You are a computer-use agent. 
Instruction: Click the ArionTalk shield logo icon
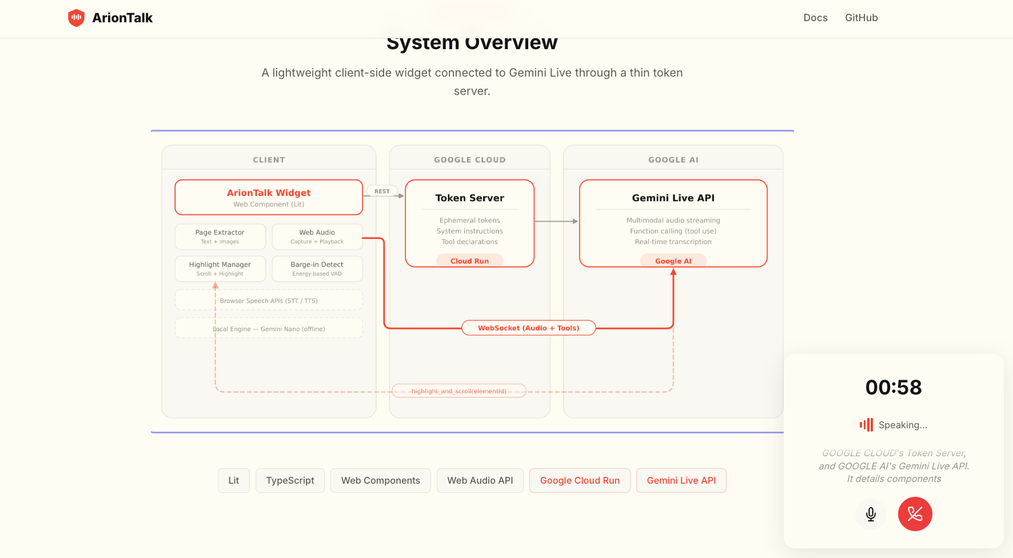(x=76, y=18)
